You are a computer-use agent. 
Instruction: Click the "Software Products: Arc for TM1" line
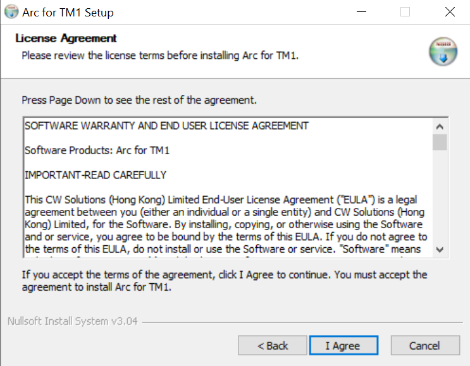[x=97, y=150]
